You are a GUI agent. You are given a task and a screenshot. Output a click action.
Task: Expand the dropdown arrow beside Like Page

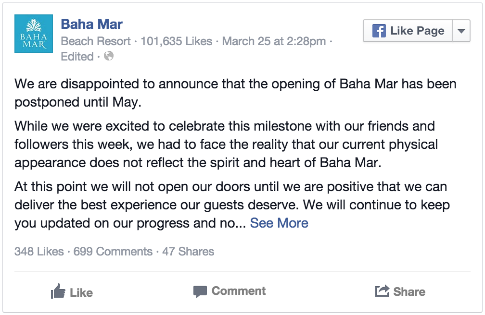click(x=461, y=31)
